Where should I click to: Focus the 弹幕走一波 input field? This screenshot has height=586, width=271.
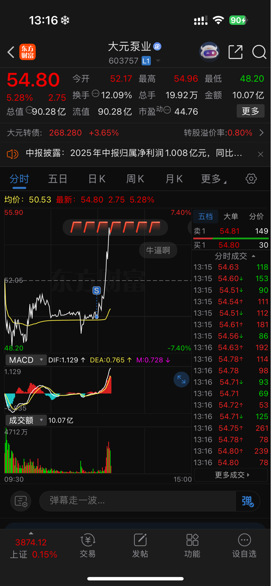(137, 500)
